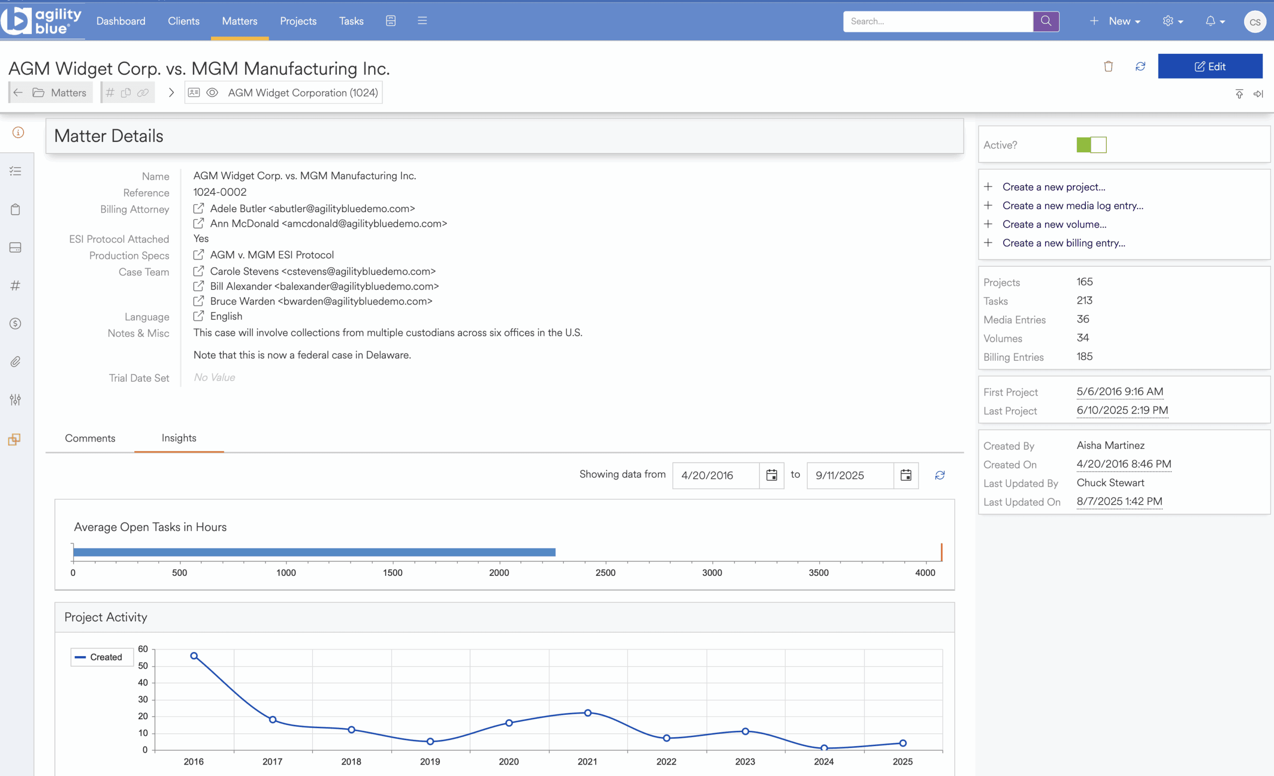The image size is (1274, 776).
Task: Toggle the Created series legend
Action: point(102,657)
